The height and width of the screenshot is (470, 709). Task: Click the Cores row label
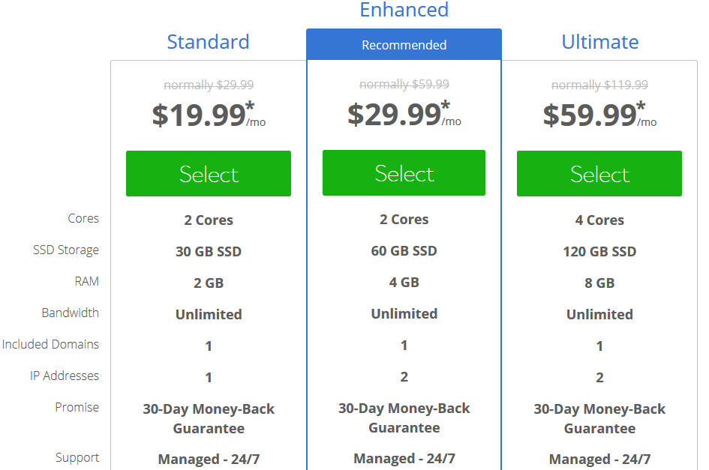tap(83, 218)
